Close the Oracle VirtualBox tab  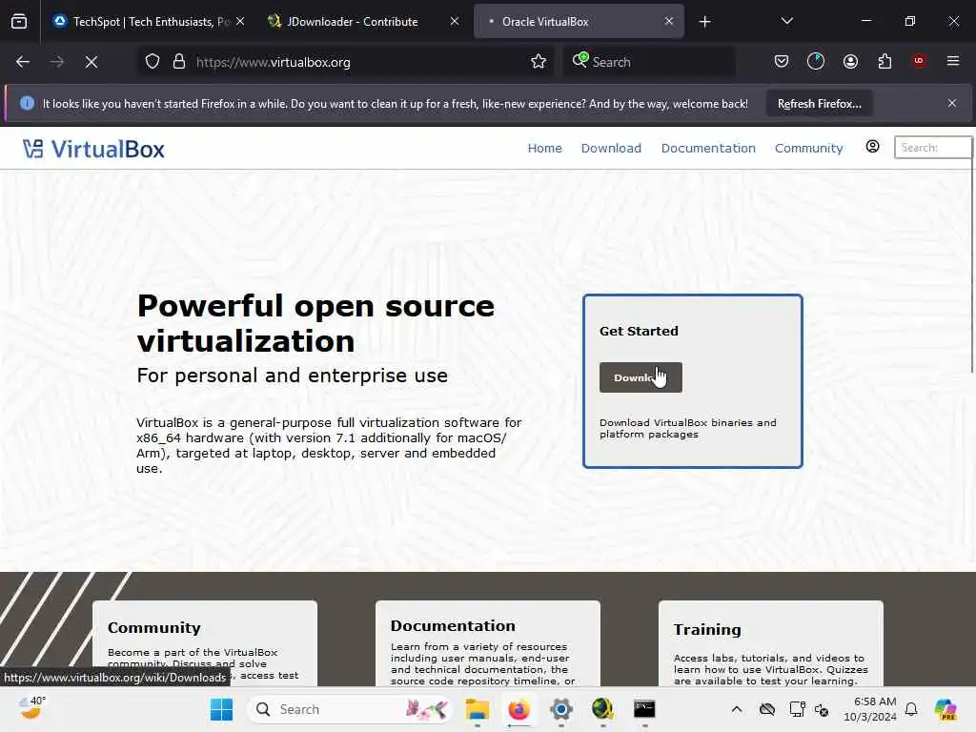click(668, 21)
